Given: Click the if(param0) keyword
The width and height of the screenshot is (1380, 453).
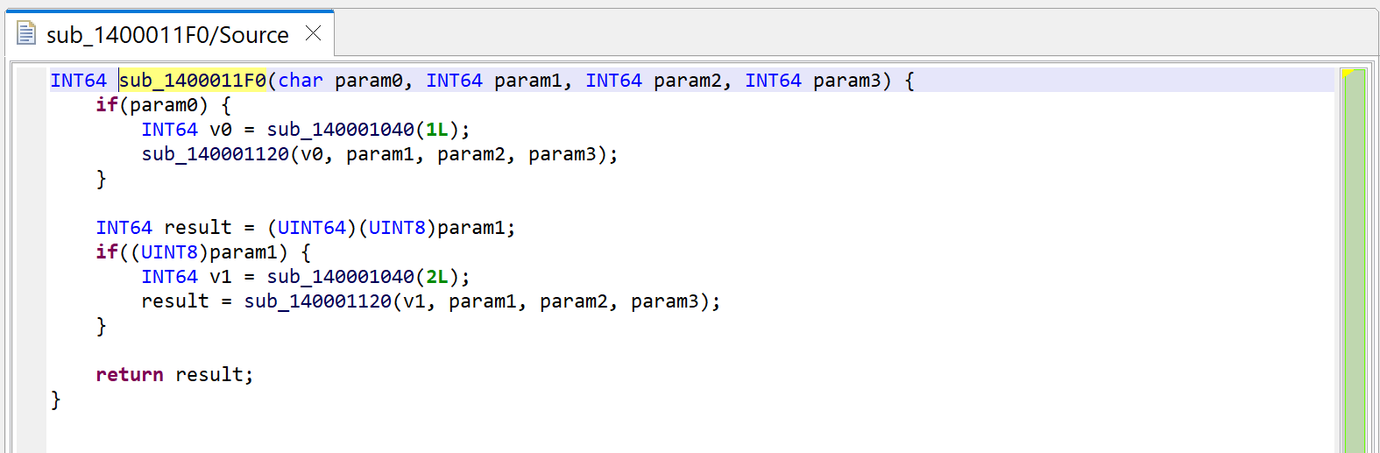Looking at the screenshot, I should pos(107,105).
